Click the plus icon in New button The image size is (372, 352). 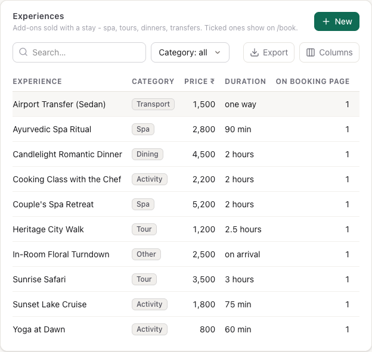[326, 21]
